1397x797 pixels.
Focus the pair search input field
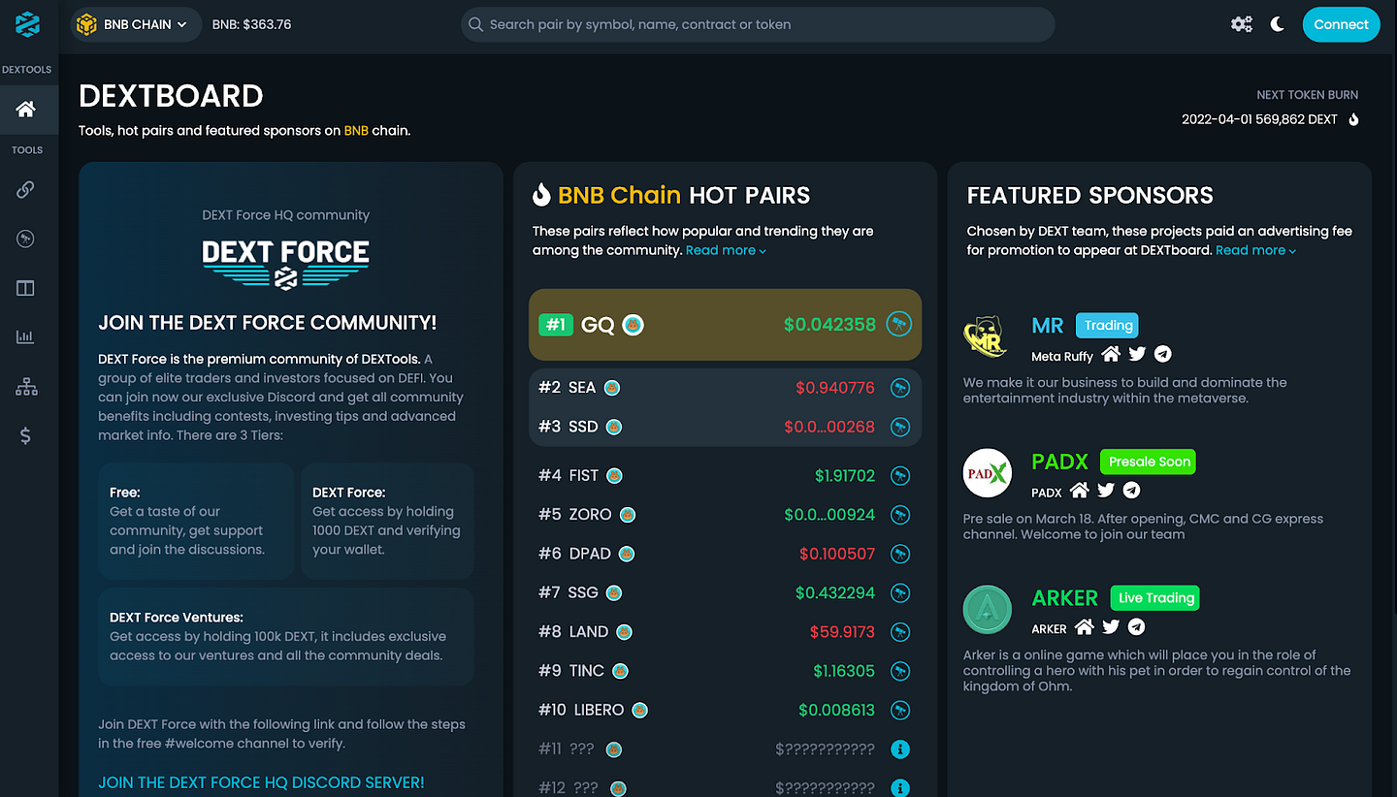[758, 24]
